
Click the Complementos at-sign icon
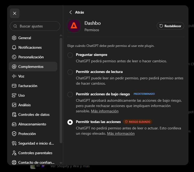(14, 67)
